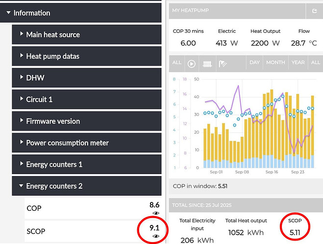Expand the Main heat source section
This screenshot has width=323, height=244.
tap(87, 35)
